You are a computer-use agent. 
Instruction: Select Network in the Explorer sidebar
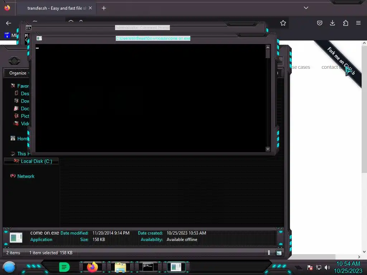tap(26, 176)
